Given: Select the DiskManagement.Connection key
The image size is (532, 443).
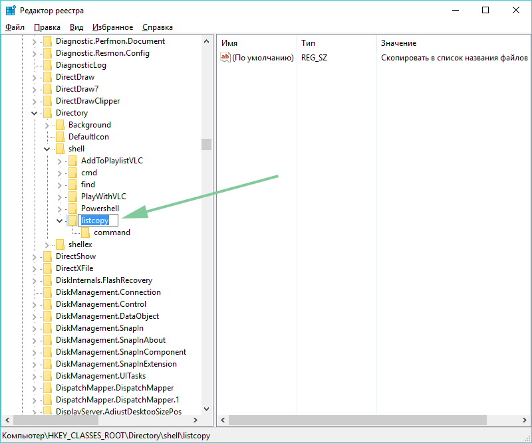Looking at the screenshot, I should tap(108, 292).
